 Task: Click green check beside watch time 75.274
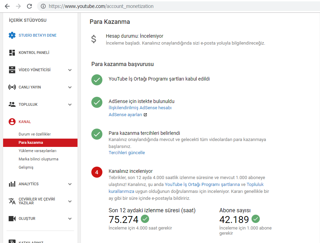pos(145,219)
